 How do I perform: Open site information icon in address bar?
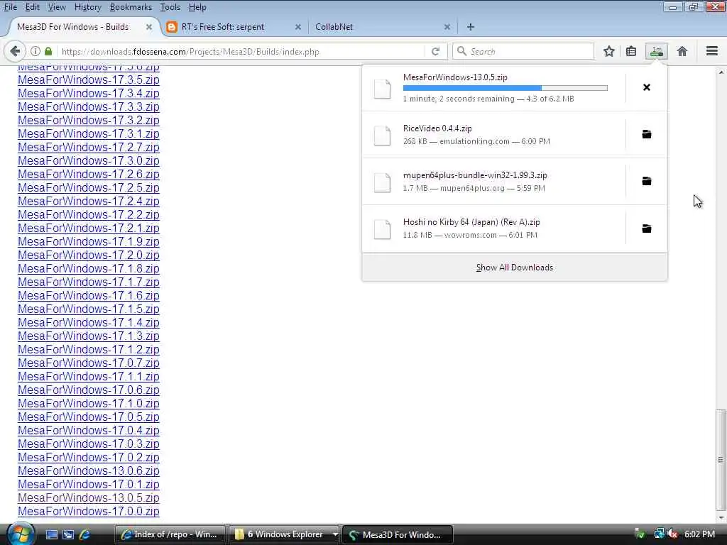35,51
